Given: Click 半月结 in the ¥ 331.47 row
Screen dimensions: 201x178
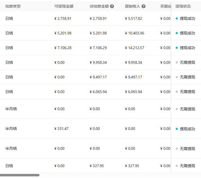Looking at the screenshot, I should pos(11,129).
